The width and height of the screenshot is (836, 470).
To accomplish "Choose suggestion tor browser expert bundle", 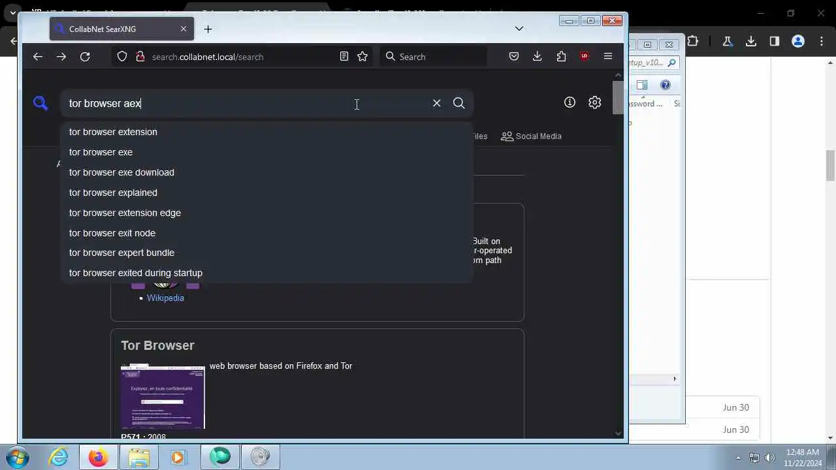I will point(266,253).
